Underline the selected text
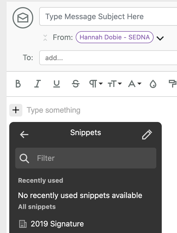 (56, 84)
